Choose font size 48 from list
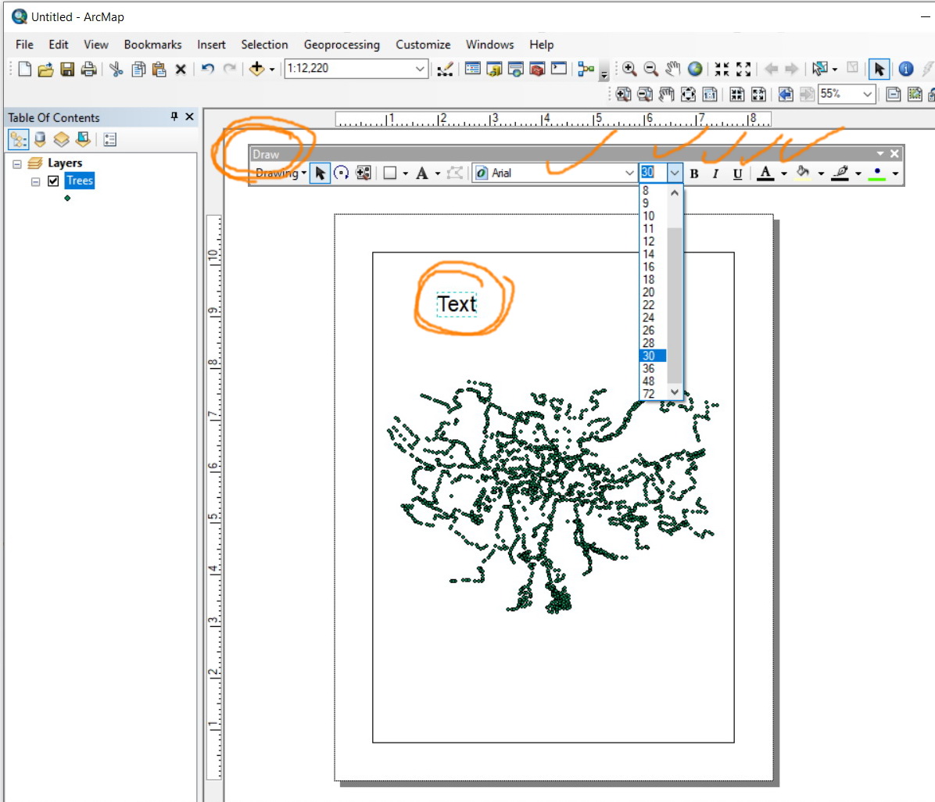Screen dimensions: 935x802 (x=649, y=381)
